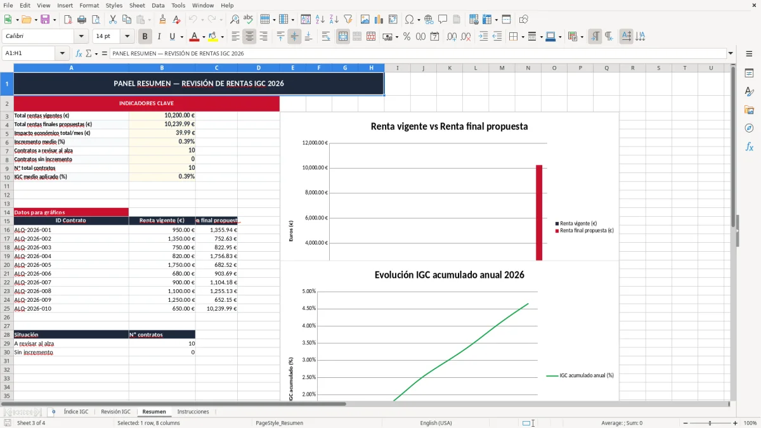761x428 pixels.
Task: Toggle Wrap Text button
Action: click(x=326, y=37)
